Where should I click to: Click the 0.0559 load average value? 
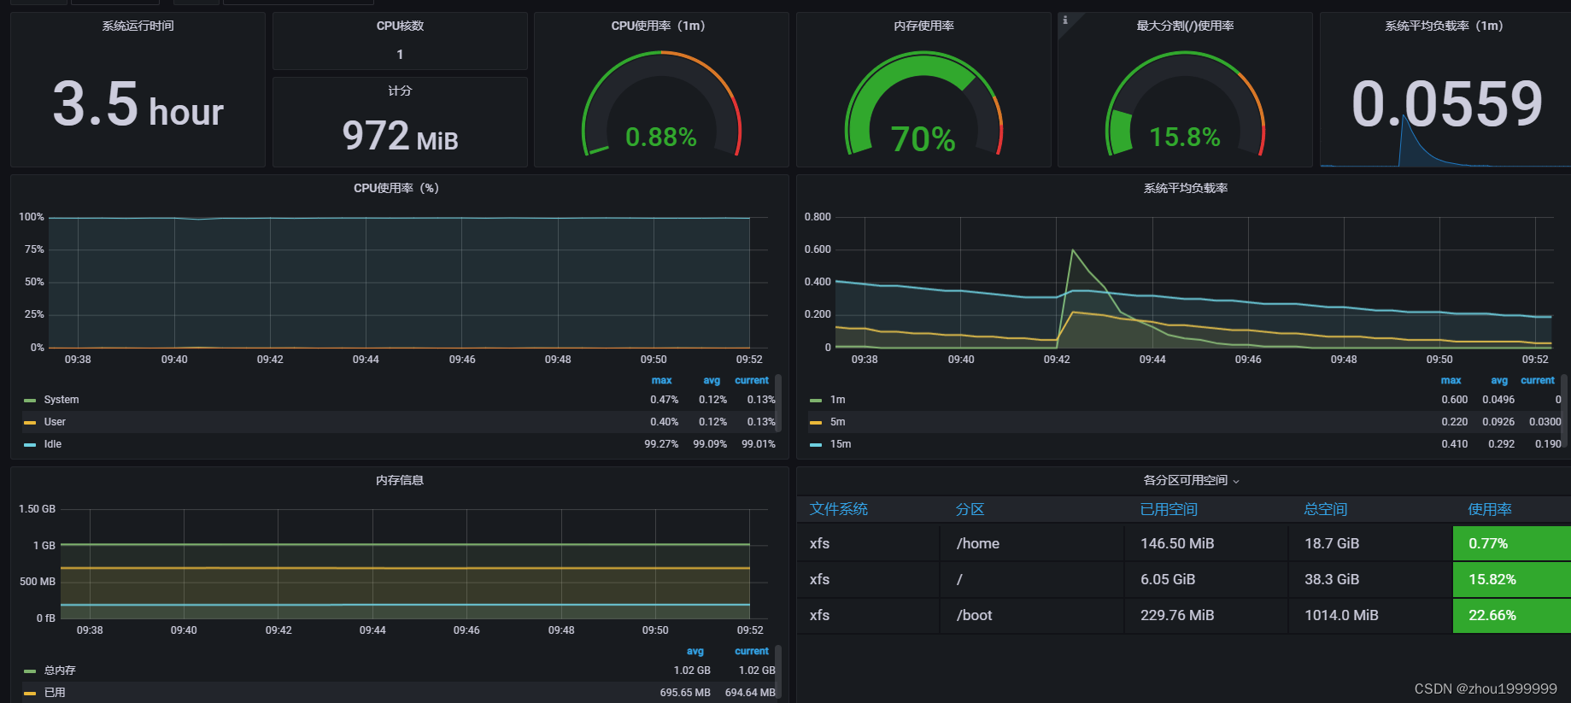pos(1446,104)
